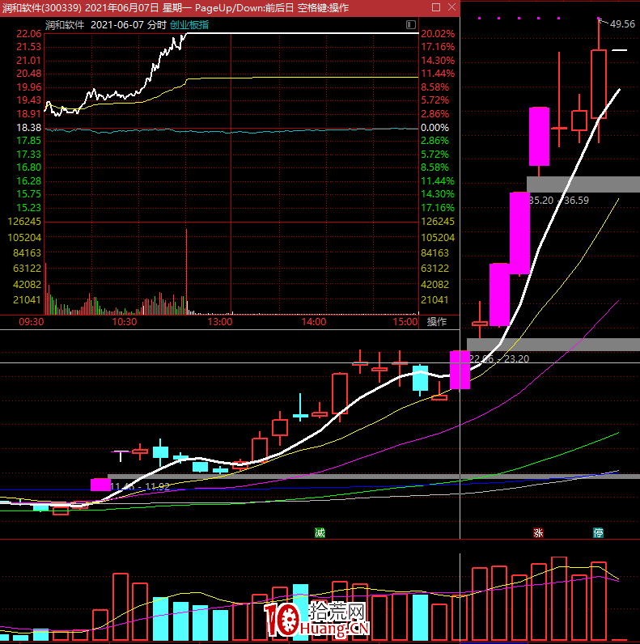Screen dimensions: 640x644
Task: Click the 10:30 time axis label
Action: tap(125, 321)
